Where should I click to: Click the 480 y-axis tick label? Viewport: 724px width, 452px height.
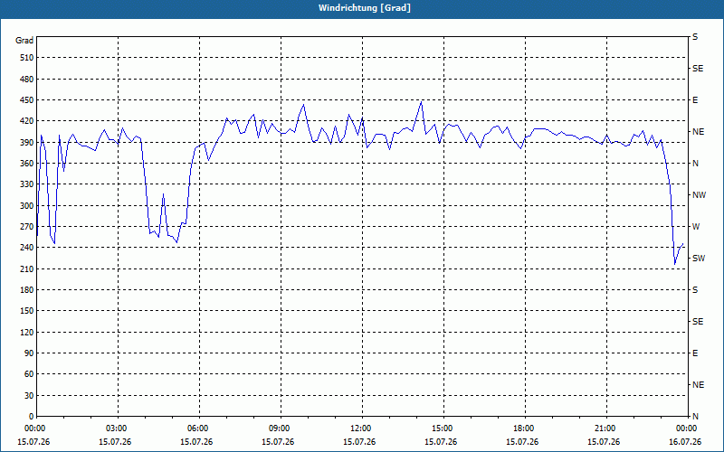27,80
